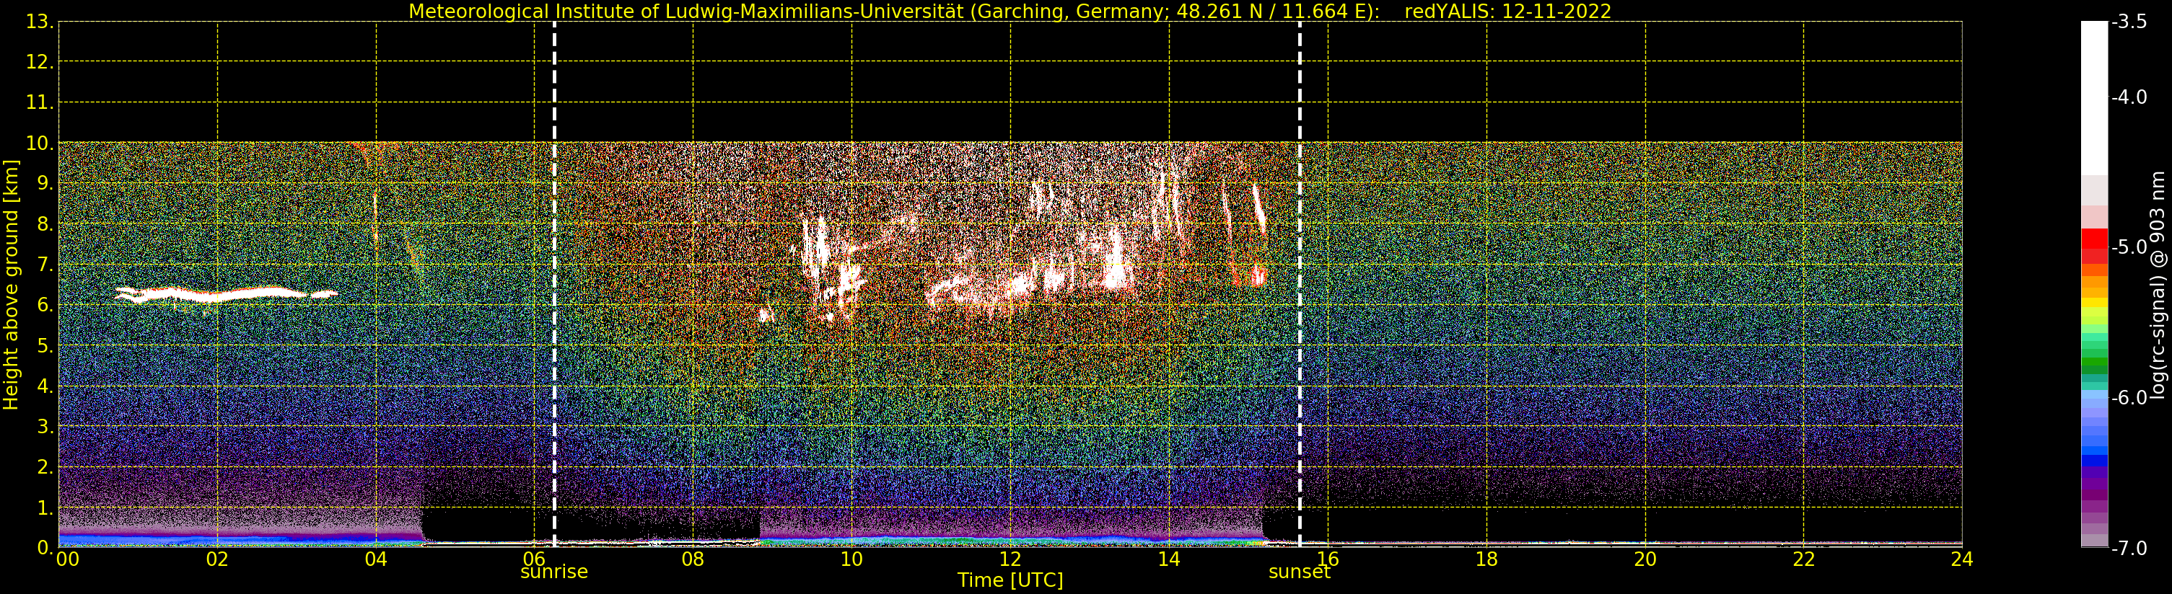Image resolution: width=2172 pixels, height=594 pixels.
Task: Click the -5.0 colorbar tick label
Action: pos(2129,248)
